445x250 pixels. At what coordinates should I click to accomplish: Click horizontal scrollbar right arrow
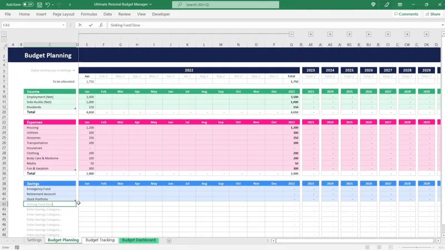438,241
